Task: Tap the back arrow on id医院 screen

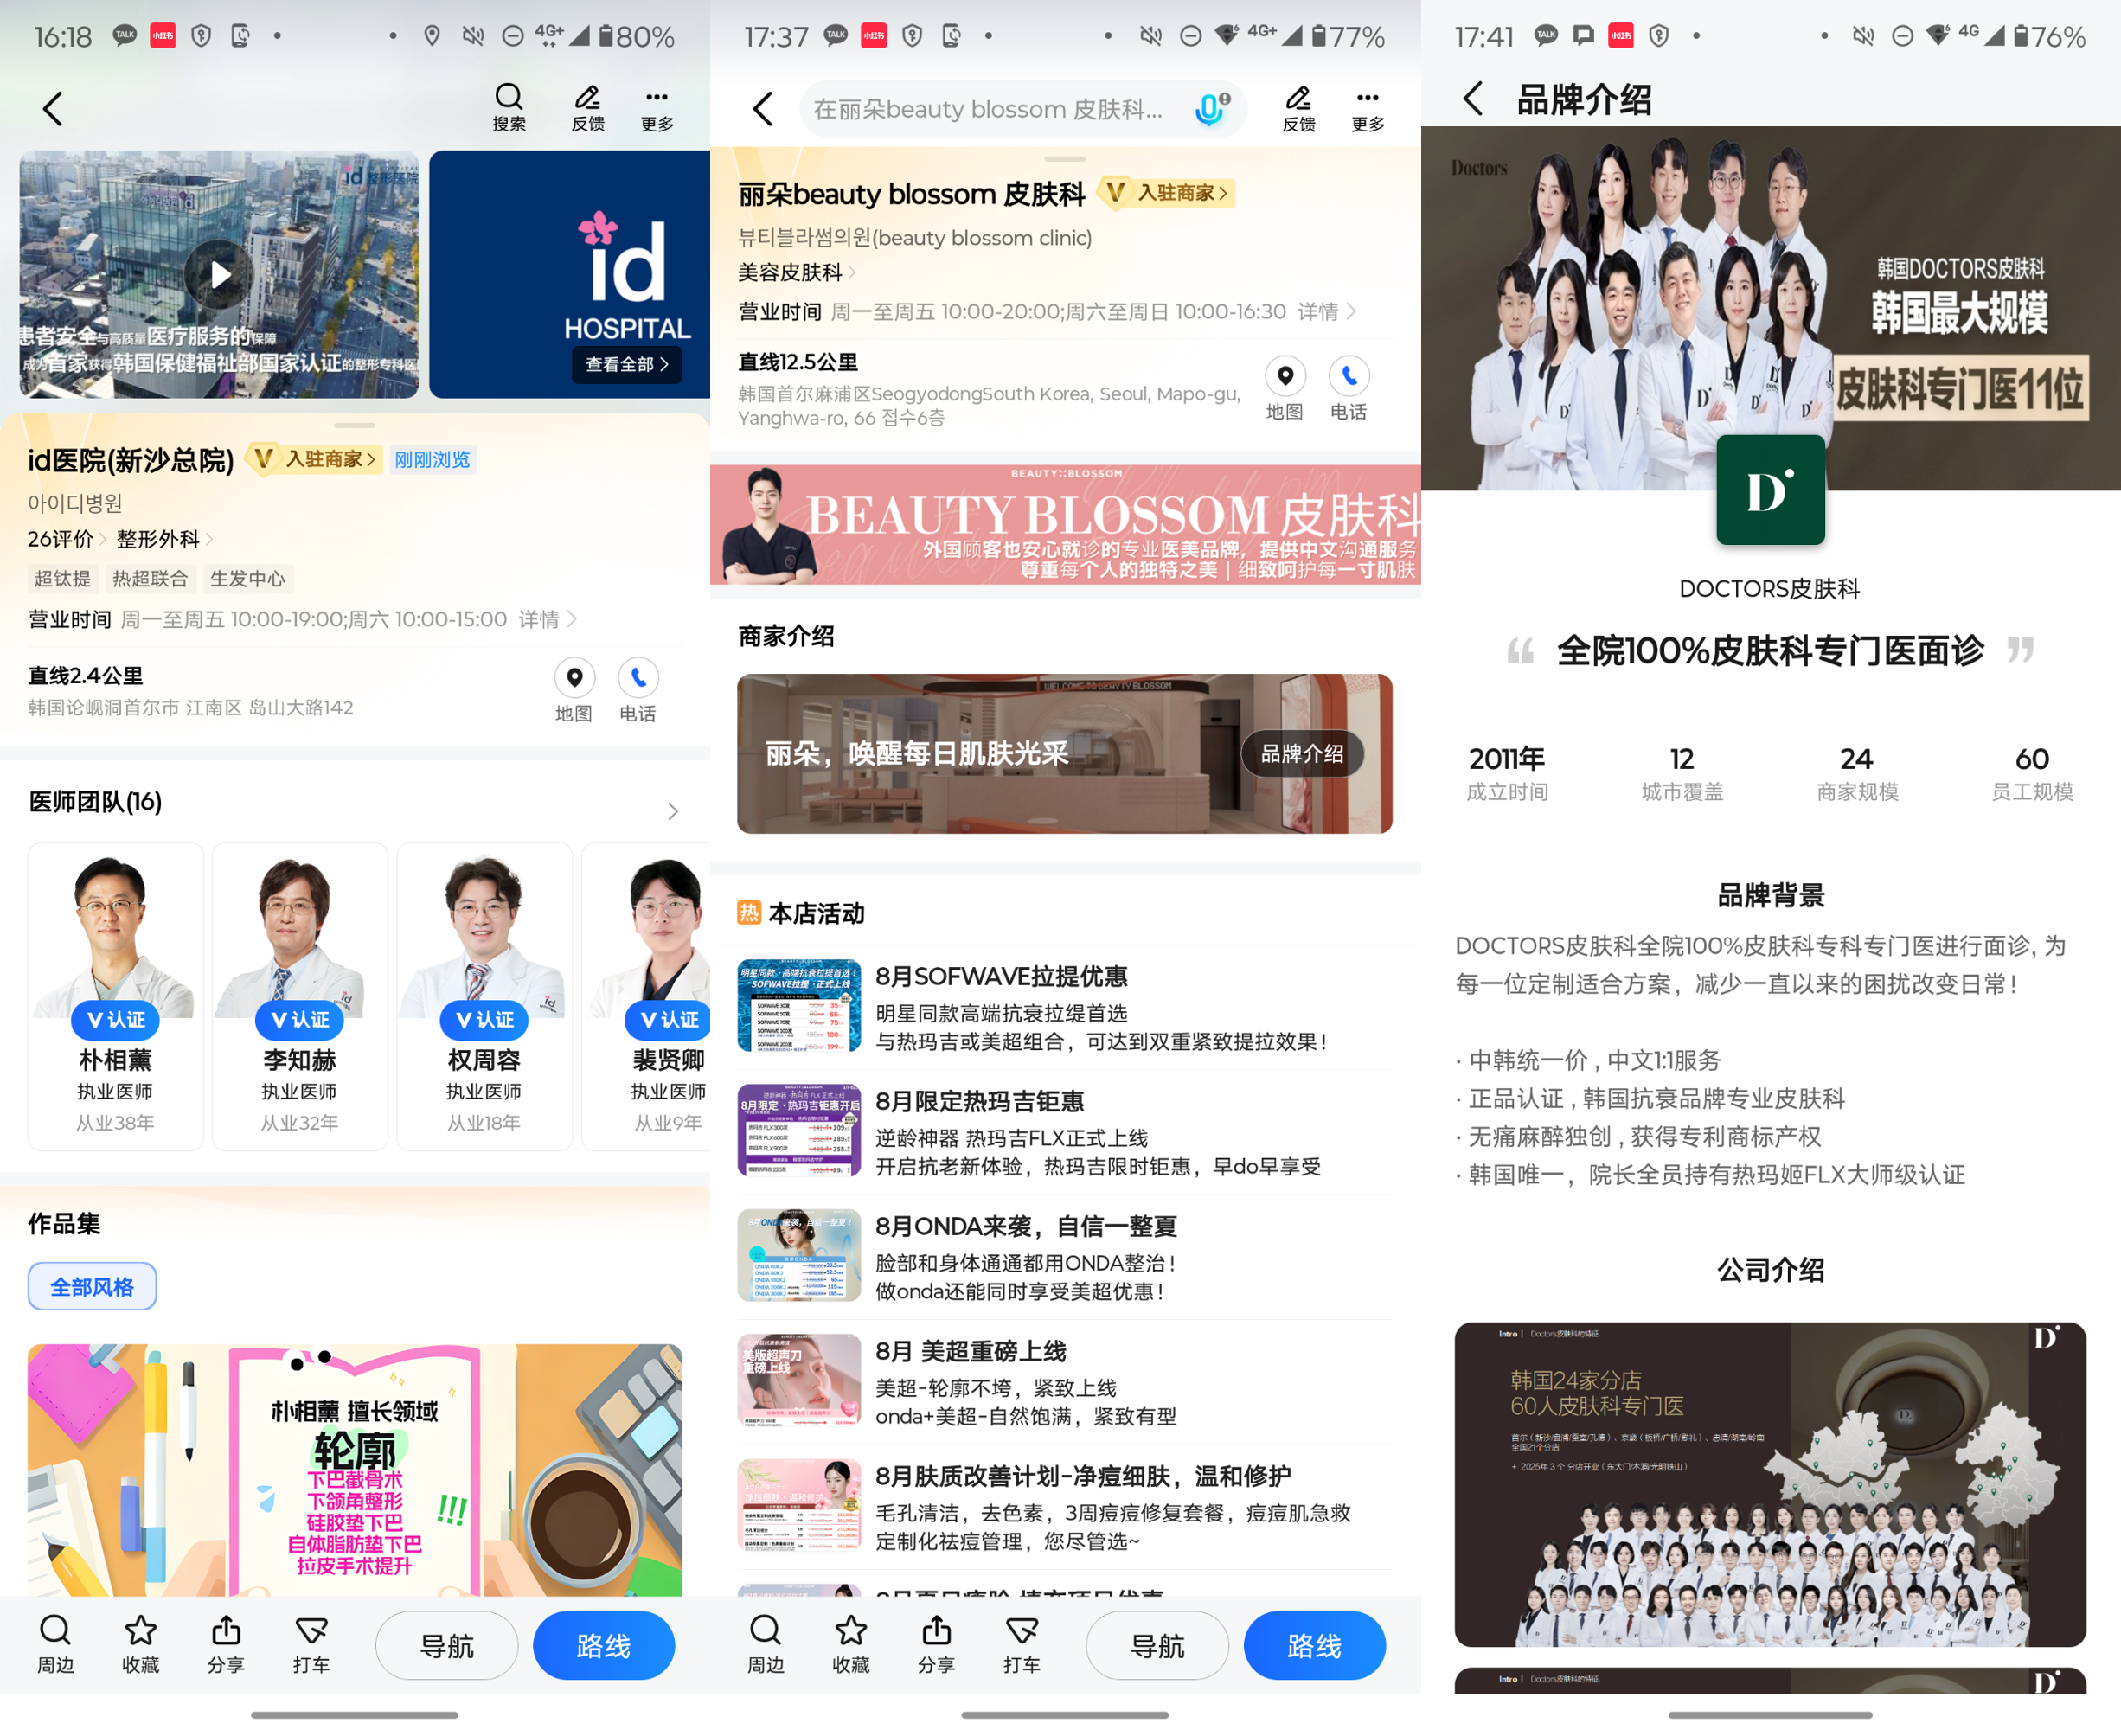Action: pyautogui.click(x=53, y=108)
